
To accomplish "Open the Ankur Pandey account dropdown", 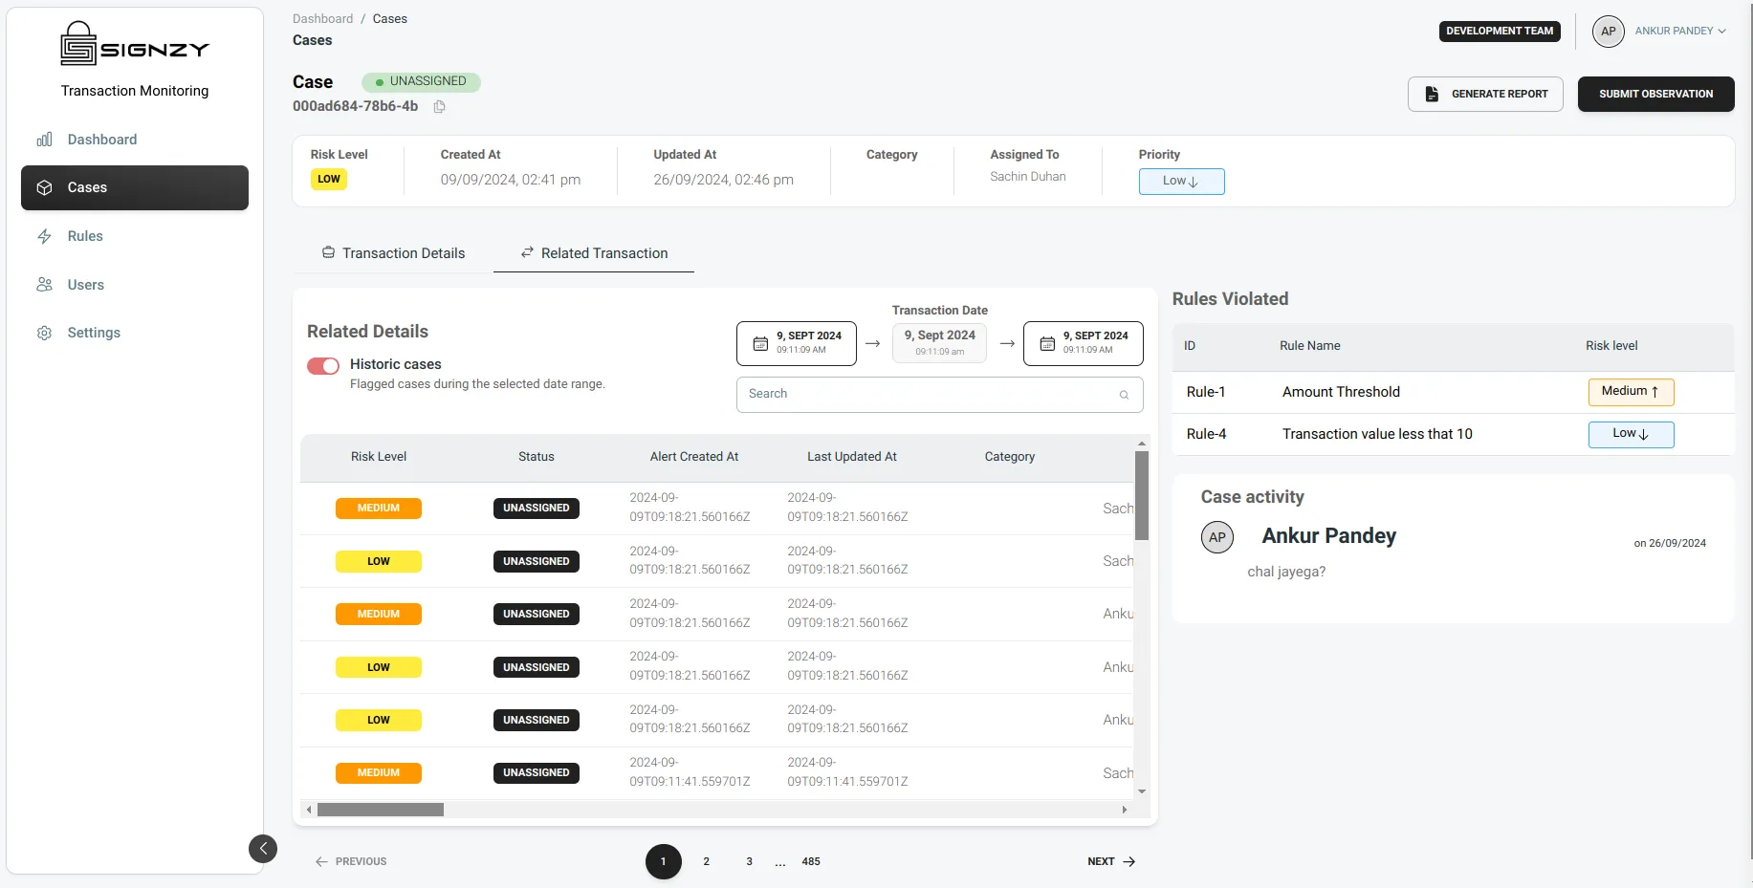I will pos(1680,32).
